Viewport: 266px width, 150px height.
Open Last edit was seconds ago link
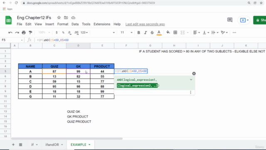click(145, 24)
